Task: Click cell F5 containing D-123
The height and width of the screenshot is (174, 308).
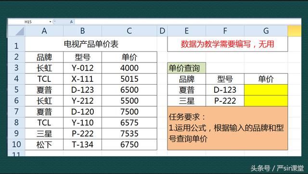Action: 225,90
